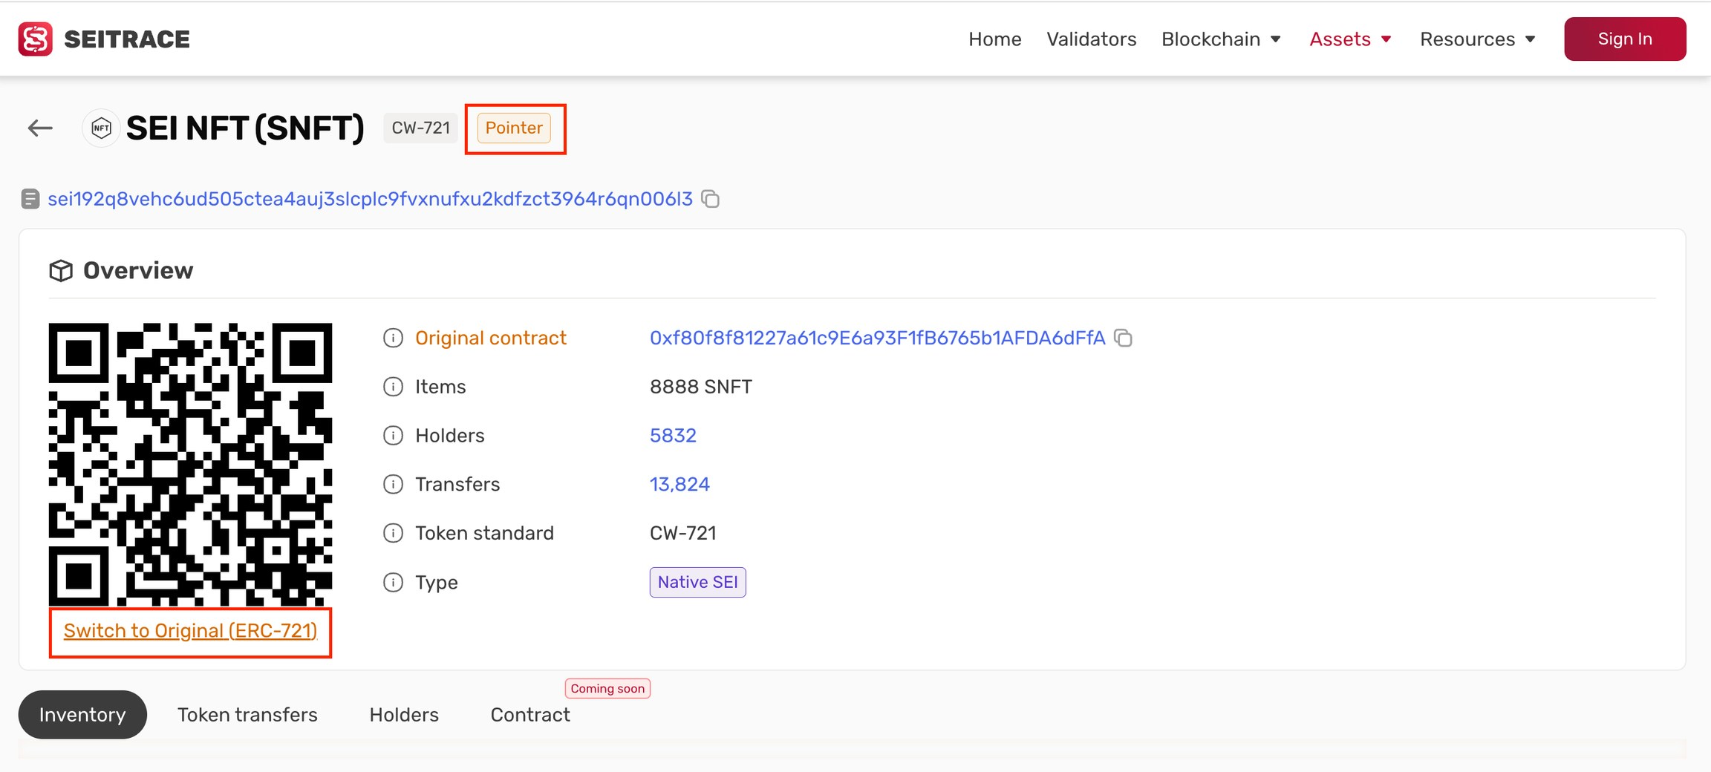Click the Pointer badge

(514, 128)
